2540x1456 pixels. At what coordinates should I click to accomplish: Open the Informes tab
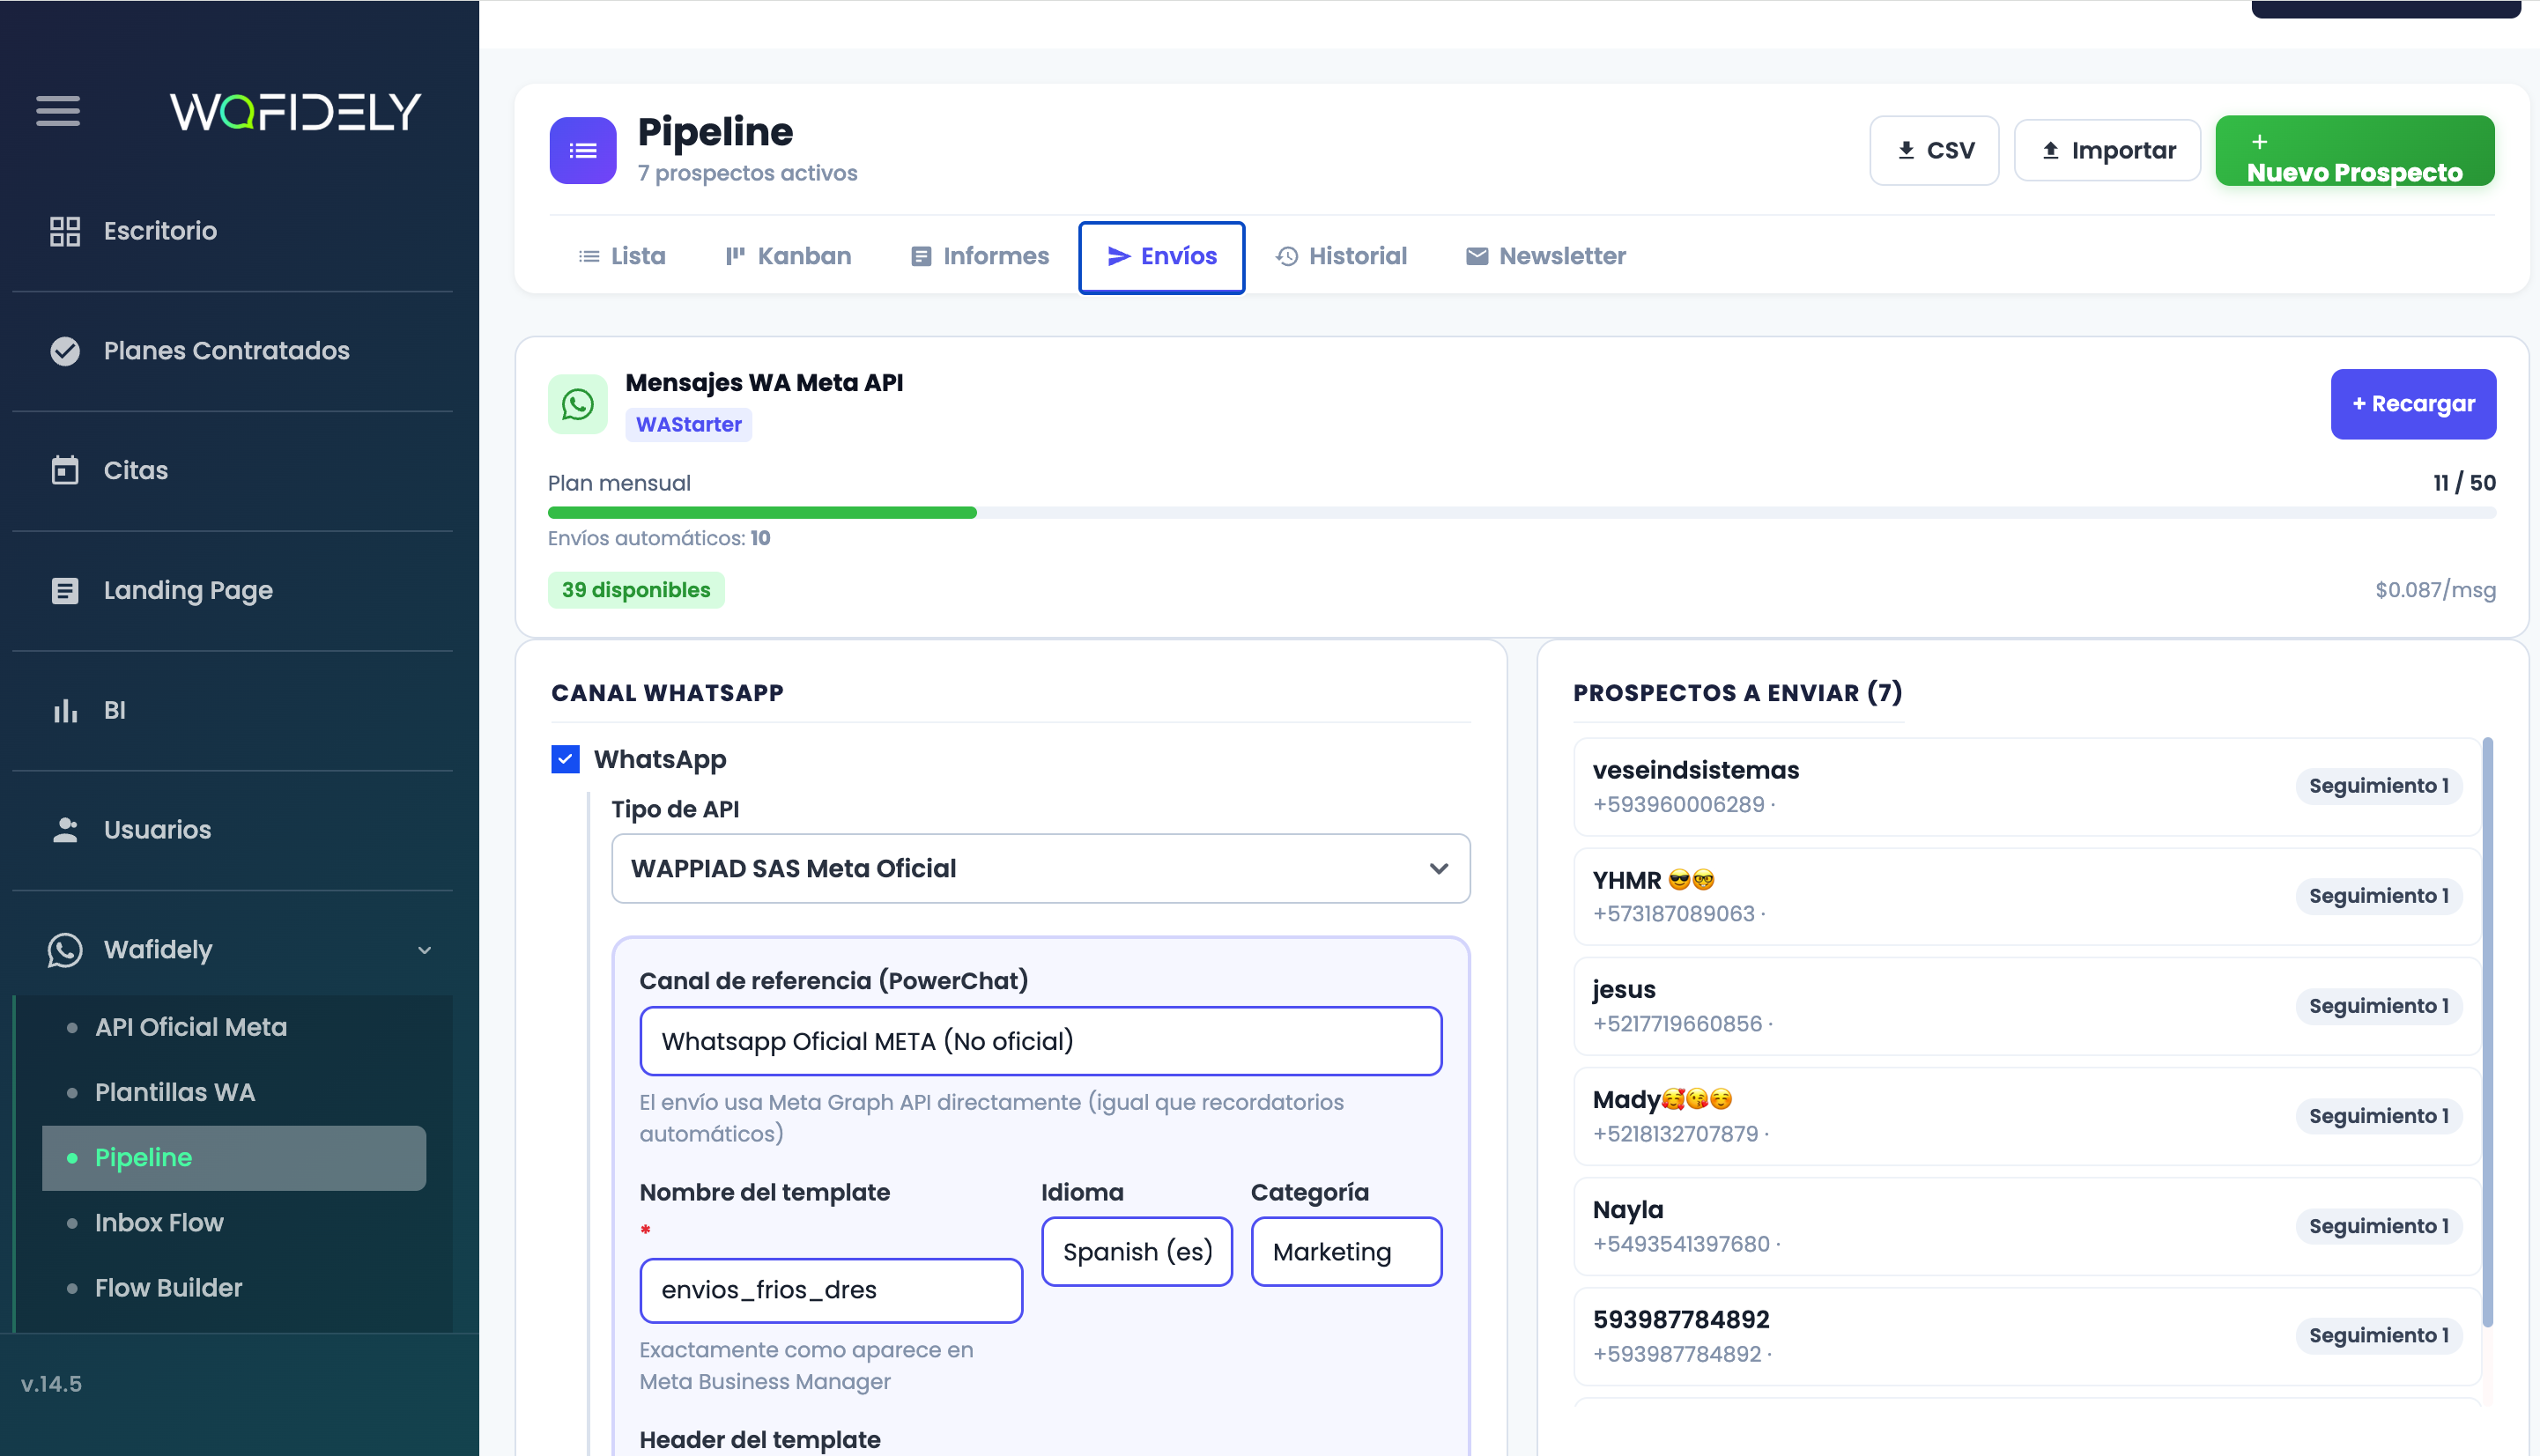tap(980, 256)
